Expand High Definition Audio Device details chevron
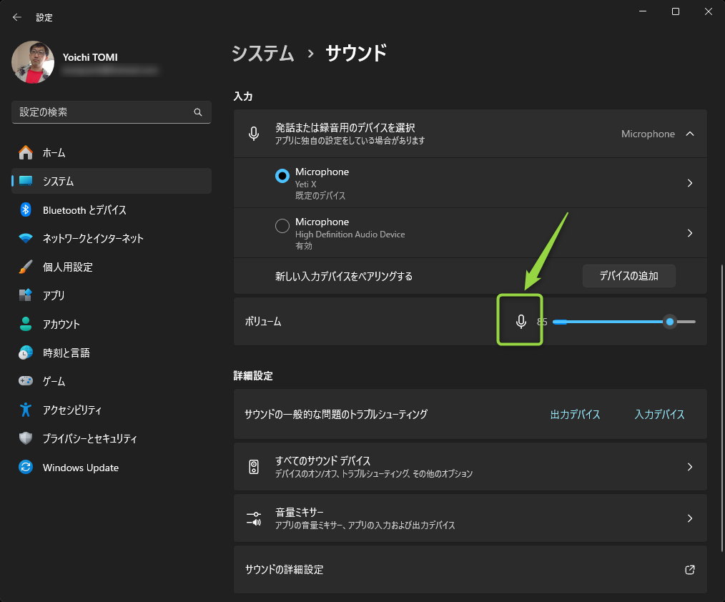725x602 pixels. (689, 233)
